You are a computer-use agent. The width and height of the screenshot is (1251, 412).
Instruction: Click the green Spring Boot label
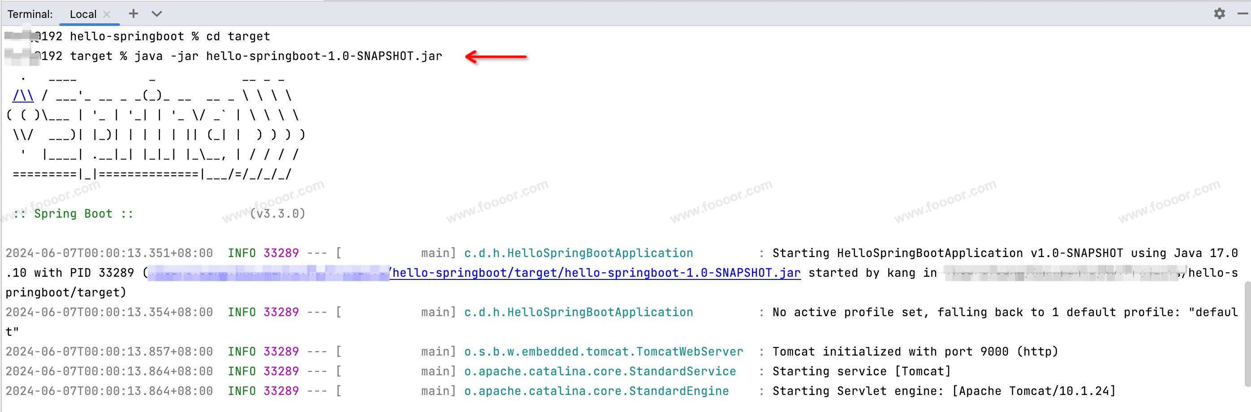coord(73,214)
